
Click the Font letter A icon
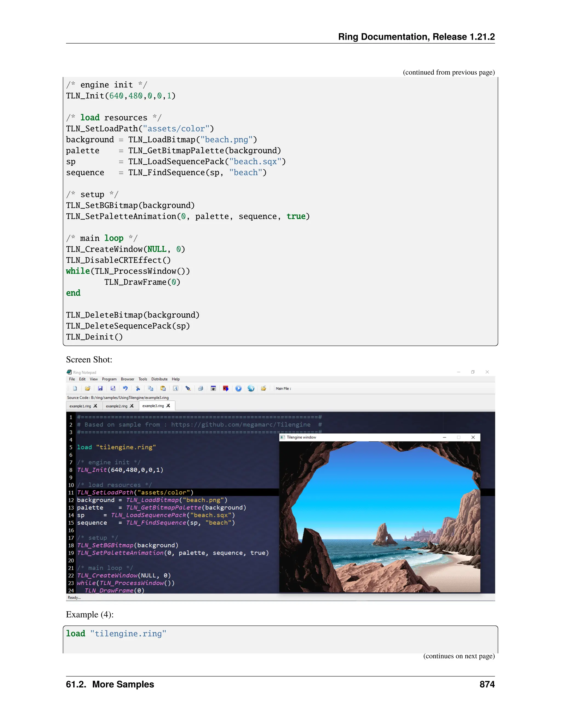pyautogui.click(x=176, y=388)
